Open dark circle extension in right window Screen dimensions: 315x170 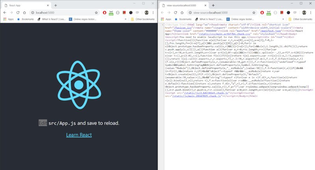[288, 13]
